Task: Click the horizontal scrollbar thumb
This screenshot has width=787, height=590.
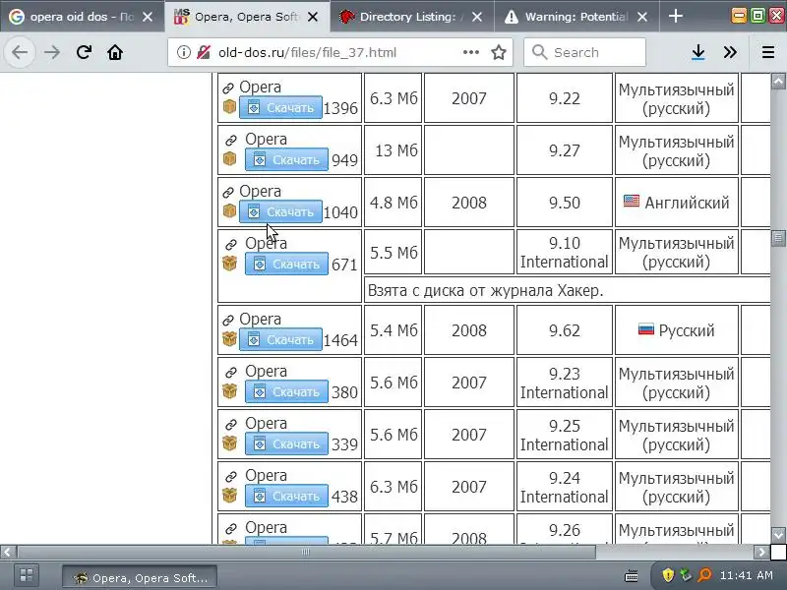Action: (x=306, y=552)
